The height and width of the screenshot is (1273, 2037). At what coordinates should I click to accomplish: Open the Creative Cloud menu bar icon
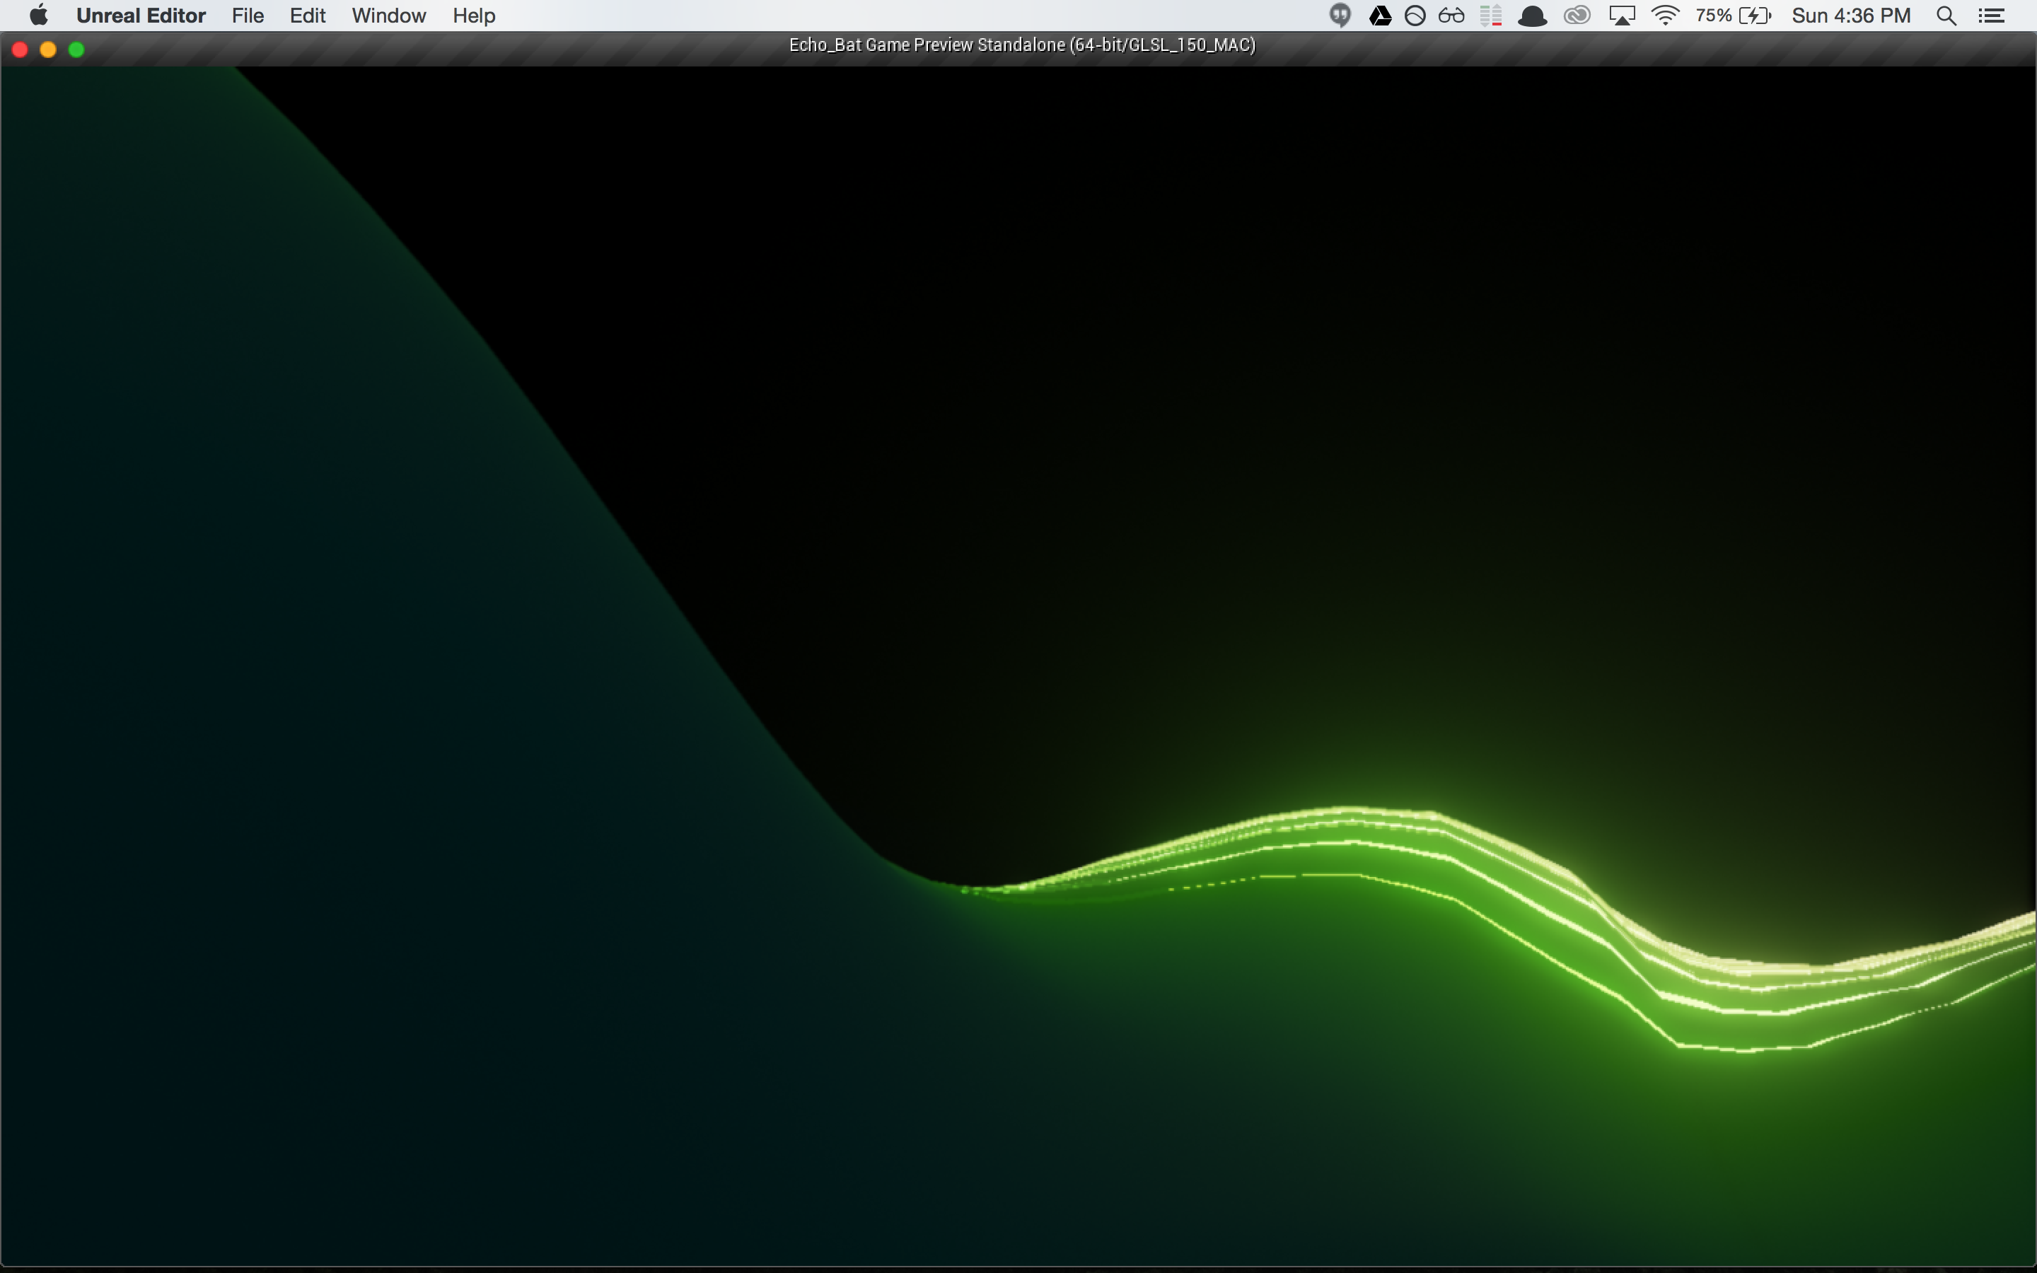pyautogui.click(x=1577, y=15)
